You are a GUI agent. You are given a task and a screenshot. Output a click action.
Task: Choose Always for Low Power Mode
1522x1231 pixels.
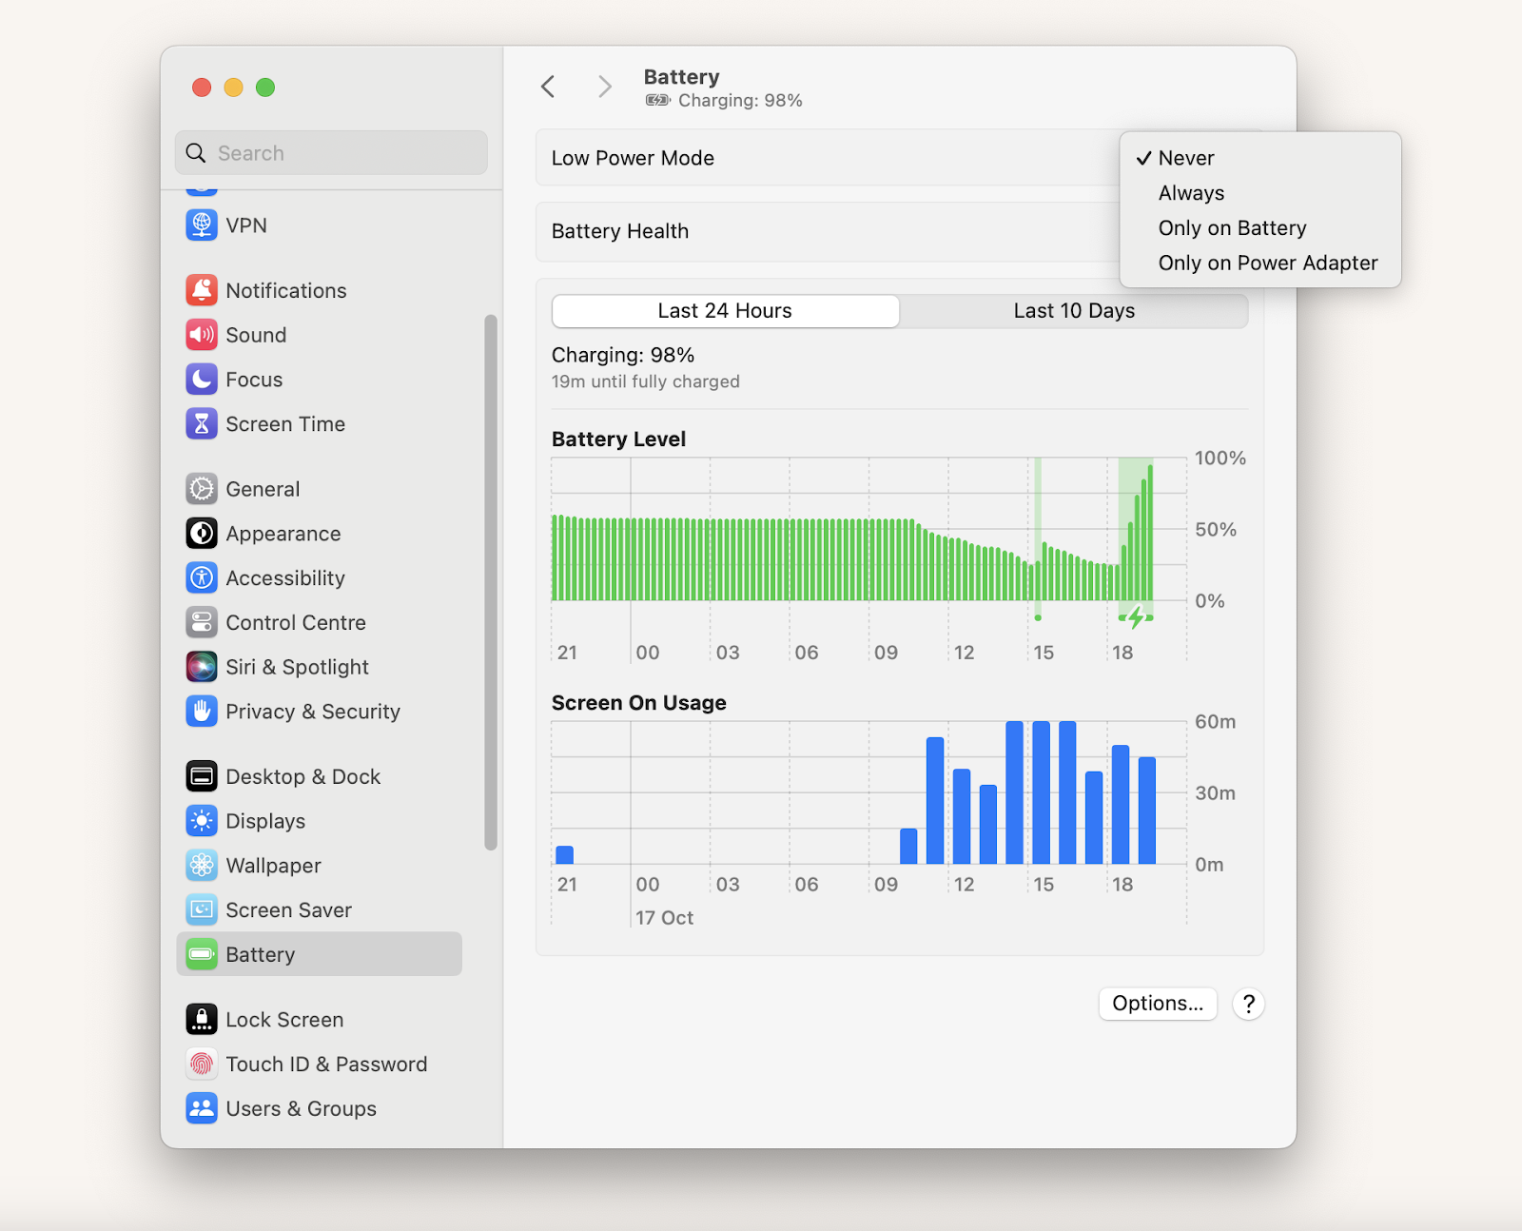coord(1191,192)
